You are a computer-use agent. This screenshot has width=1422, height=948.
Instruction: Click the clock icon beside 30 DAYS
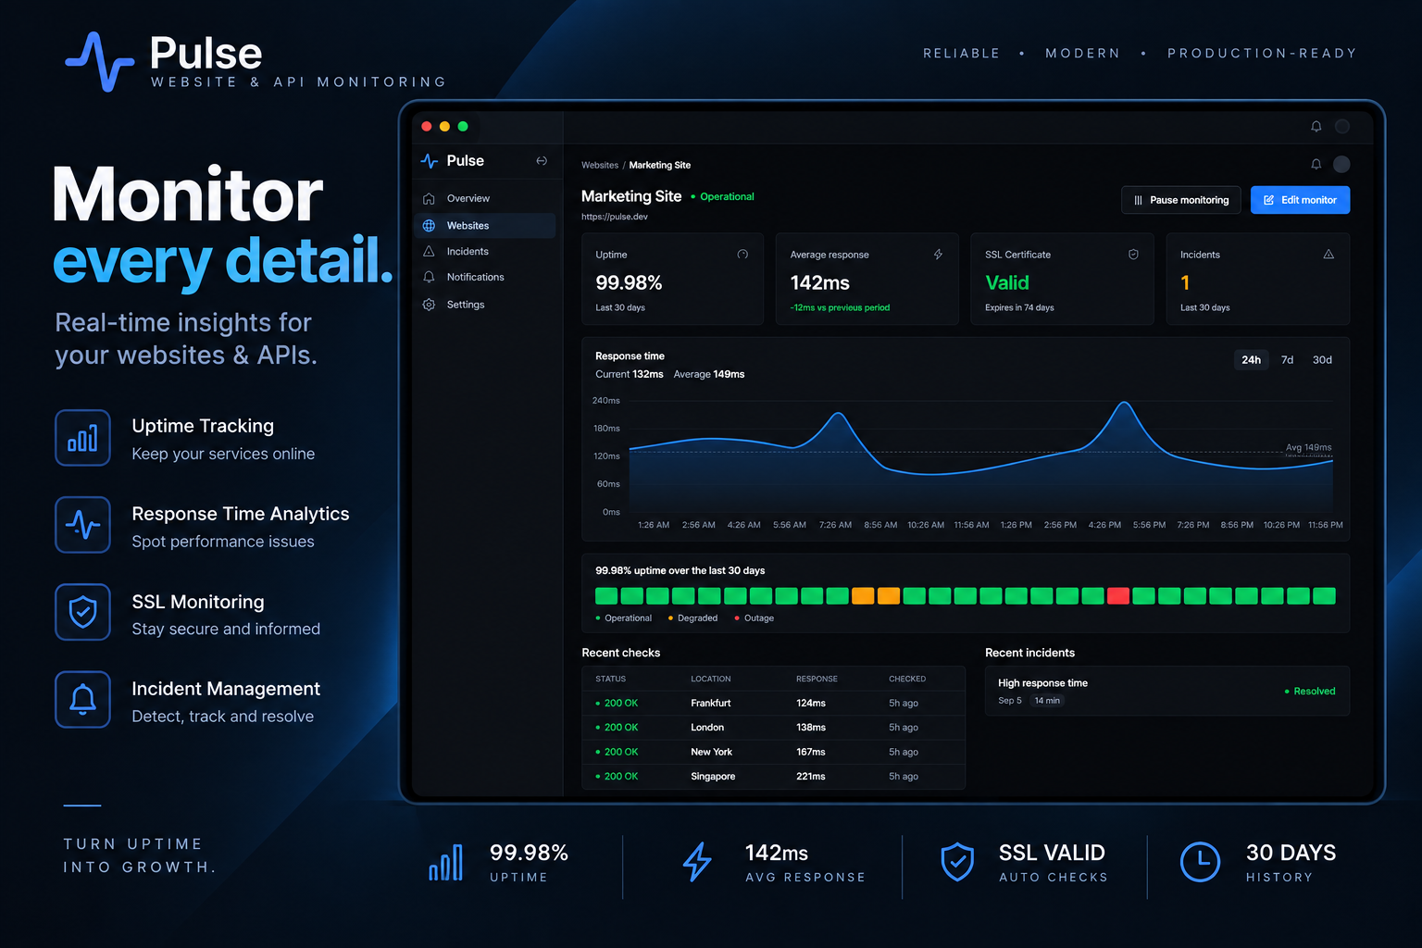pyautogui.click(x=1201, y=862)
